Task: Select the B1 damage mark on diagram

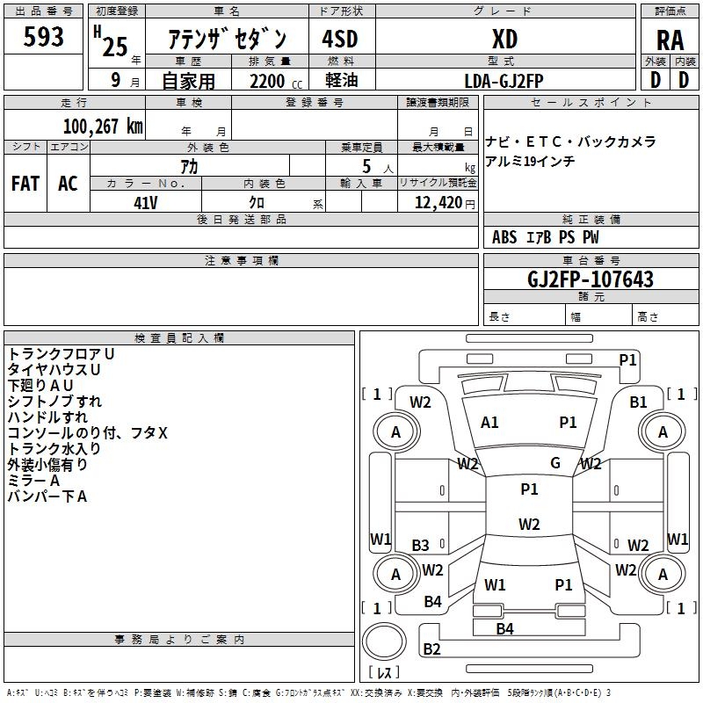Action: (x=638, y=402)
